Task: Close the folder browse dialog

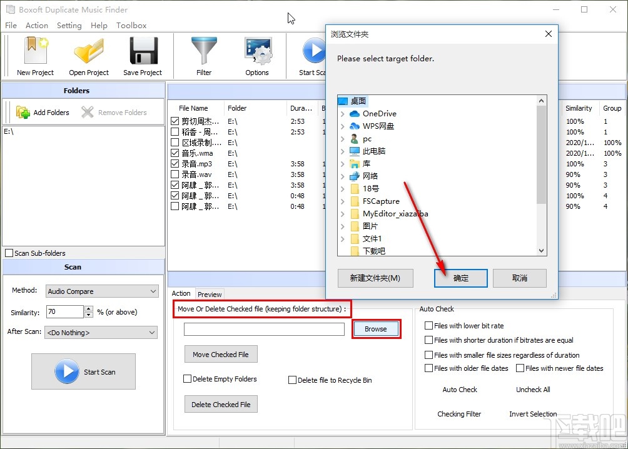Action: point(549,34)
